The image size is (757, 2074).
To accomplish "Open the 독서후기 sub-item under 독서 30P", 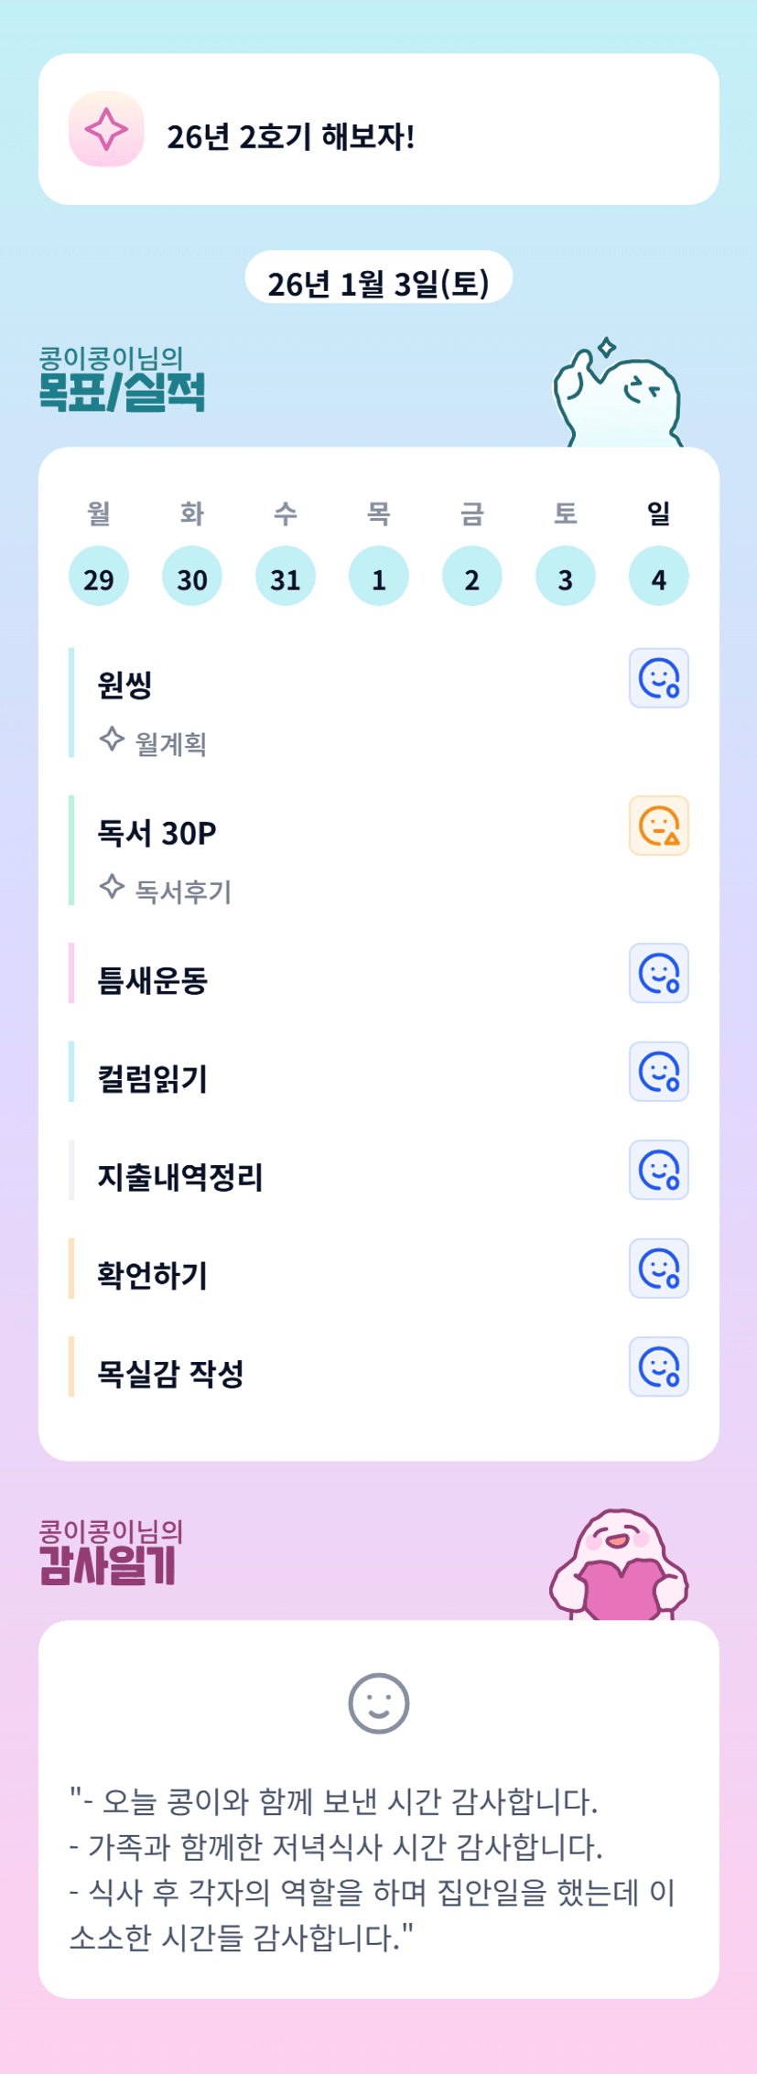I will click(183, 891).
